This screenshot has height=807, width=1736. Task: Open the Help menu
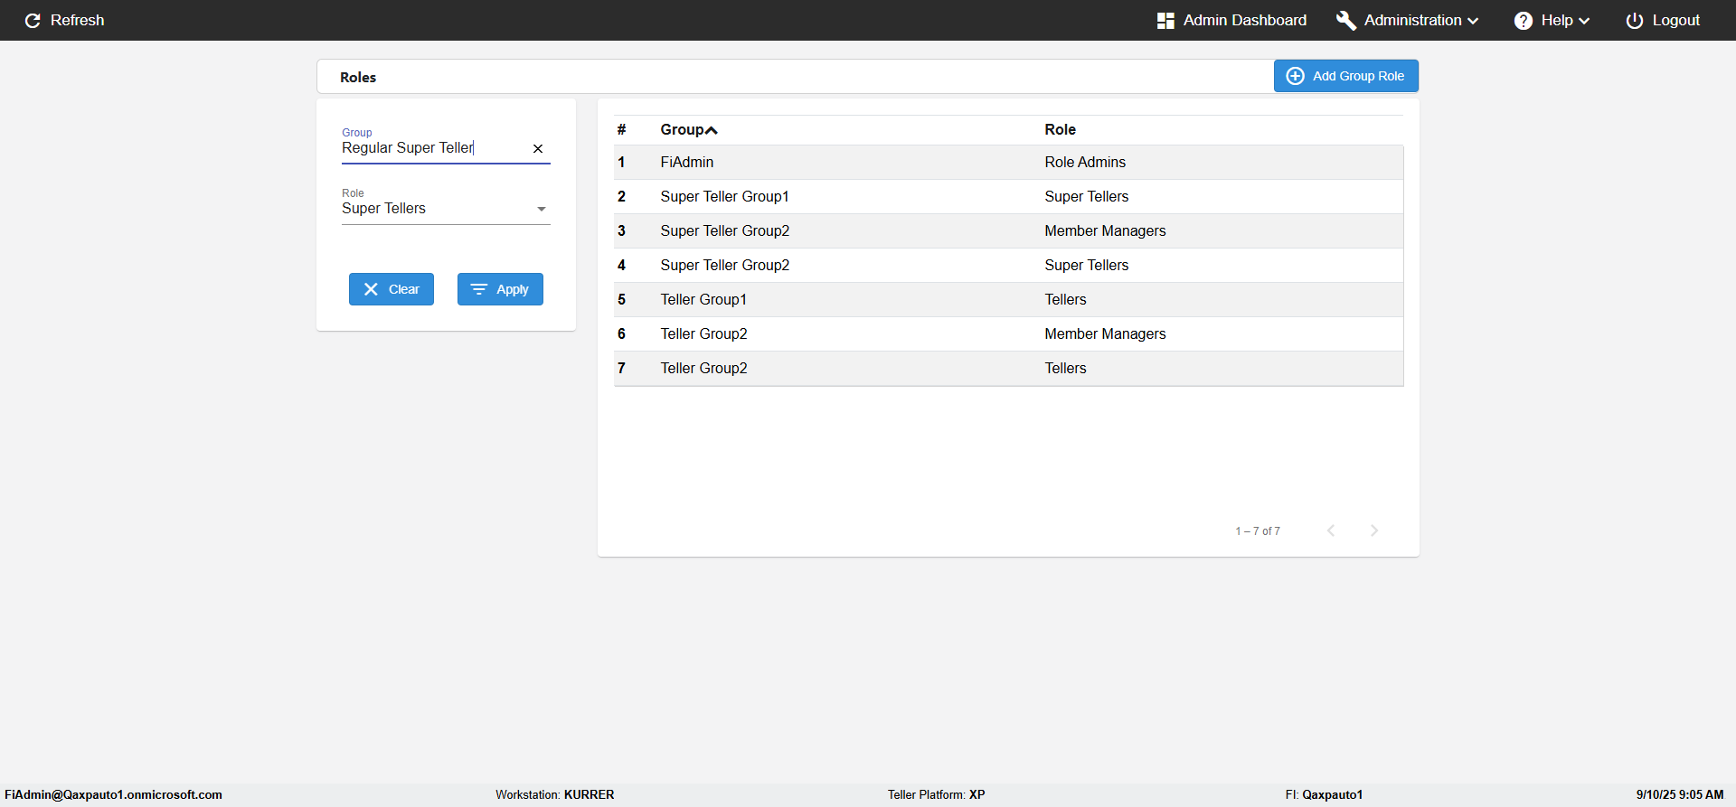(1552, 20)
